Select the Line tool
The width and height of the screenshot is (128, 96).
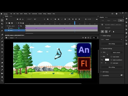click(2, 56)
